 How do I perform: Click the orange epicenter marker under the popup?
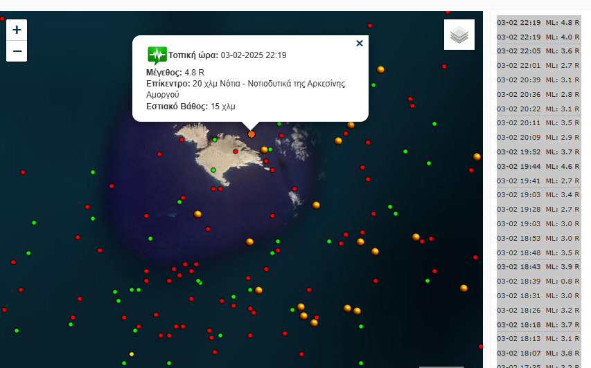(252, 134)
